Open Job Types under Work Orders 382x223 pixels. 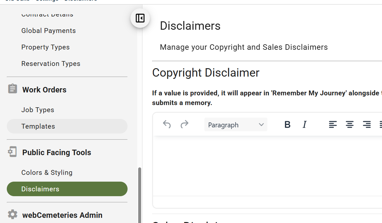pyautogui.click(x=38, y=110)
